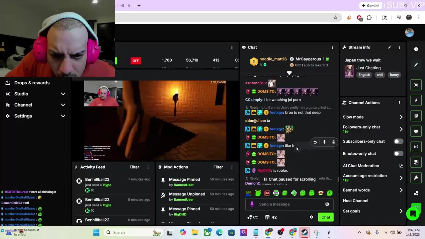This screenshot has width=425, height=239.
Task: Open BannedUser link under Message Unpinned
Action: click(184, 199)
